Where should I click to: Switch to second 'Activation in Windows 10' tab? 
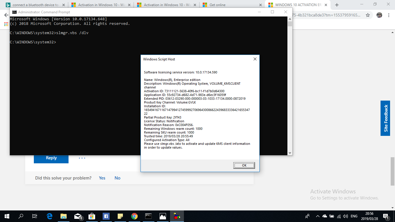(167, 5)
